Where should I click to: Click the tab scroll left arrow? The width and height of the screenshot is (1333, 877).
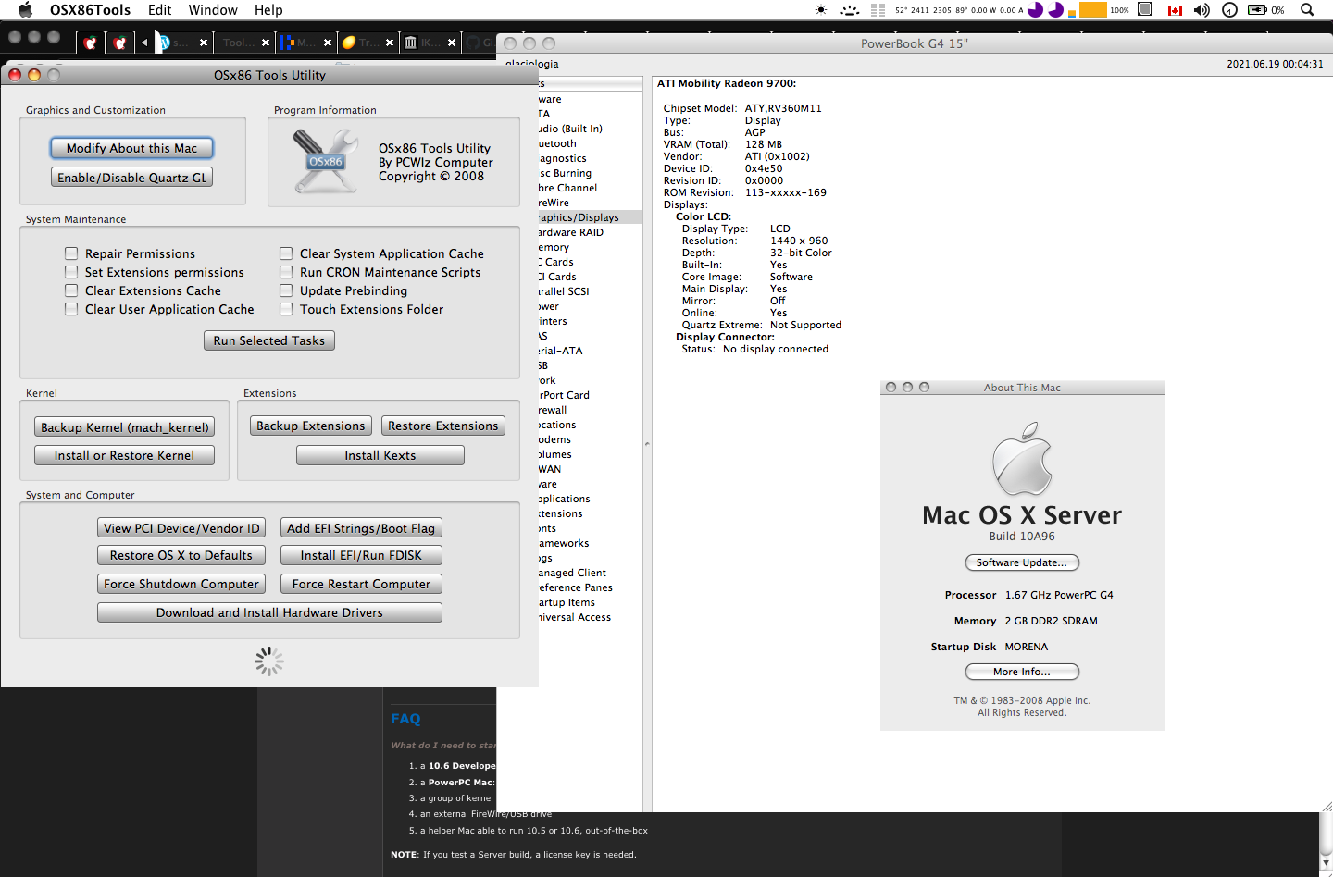pyautogui.click(x=144, y=43)
